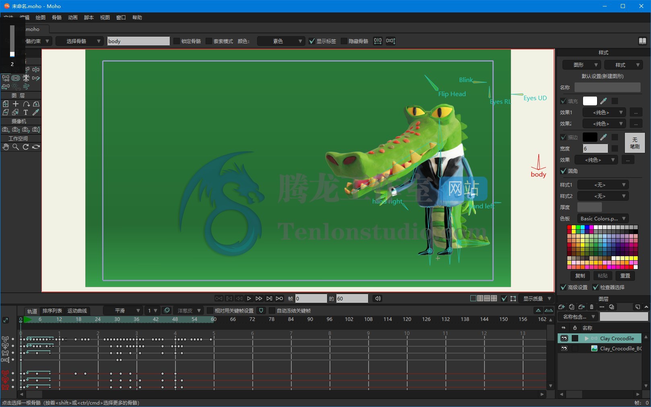Select the Track Camera tool

click(6, 129)
